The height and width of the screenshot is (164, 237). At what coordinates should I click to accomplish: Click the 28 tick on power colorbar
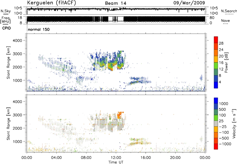pyautogui.click(x=221, y=43)
